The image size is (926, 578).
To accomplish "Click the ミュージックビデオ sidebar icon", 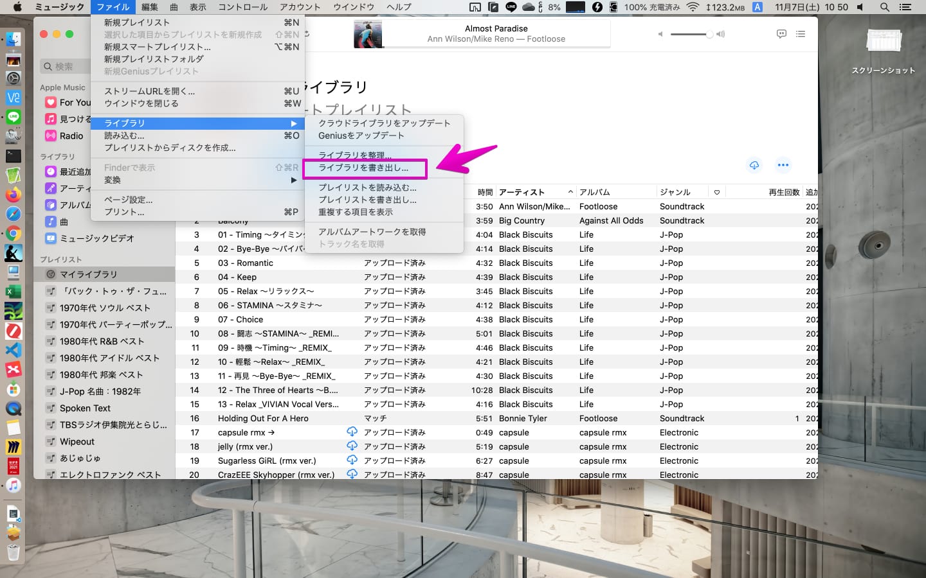I will (x=51, y=238).
